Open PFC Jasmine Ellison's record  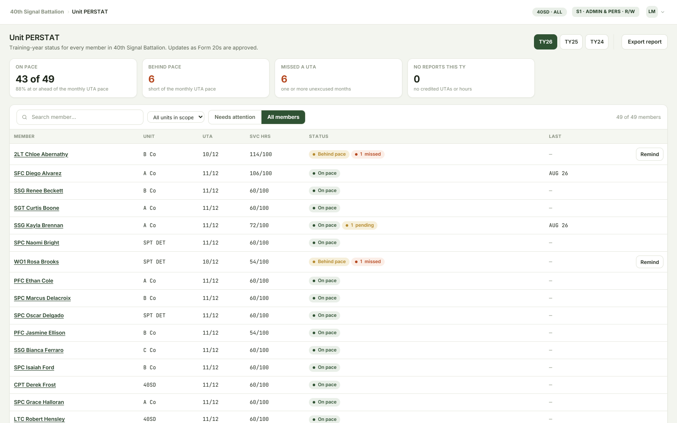[40, 333]
